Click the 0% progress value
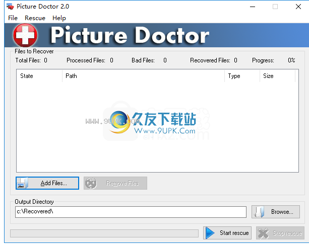309x245 pixels. (x=291, y=60)
